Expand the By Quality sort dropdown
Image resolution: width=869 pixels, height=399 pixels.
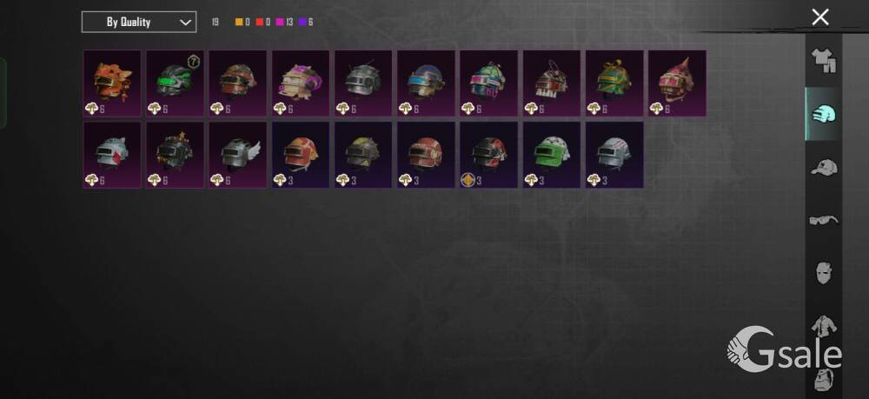point(138,23)
